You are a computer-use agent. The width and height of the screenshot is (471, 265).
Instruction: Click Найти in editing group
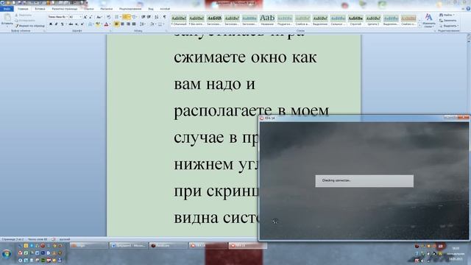(447, 15)
